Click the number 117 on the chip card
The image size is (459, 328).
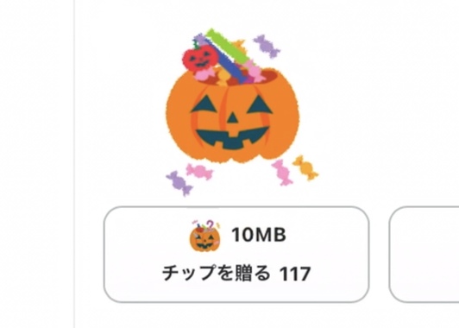tap(295, 274)
